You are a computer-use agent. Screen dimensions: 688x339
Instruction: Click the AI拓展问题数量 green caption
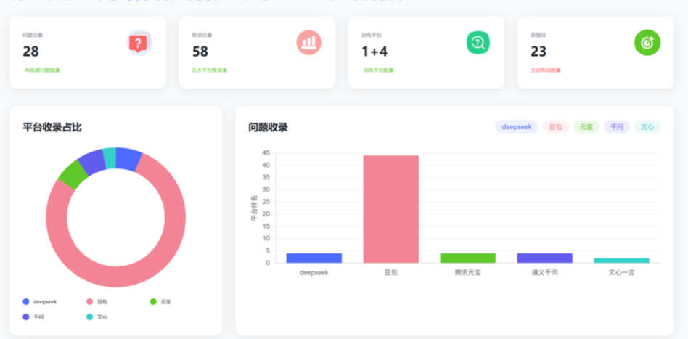click(x=42, y=70)
